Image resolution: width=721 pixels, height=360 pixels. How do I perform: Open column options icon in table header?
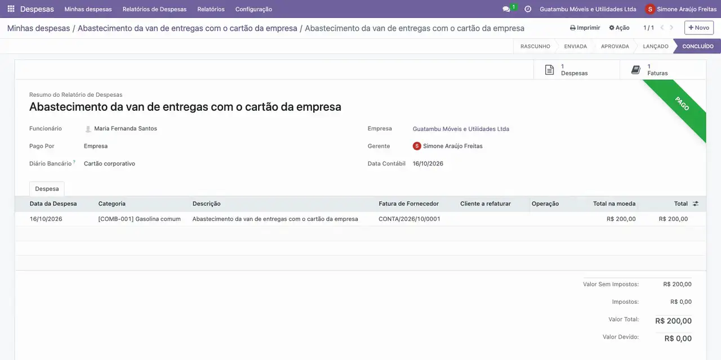tap(696, 204)
